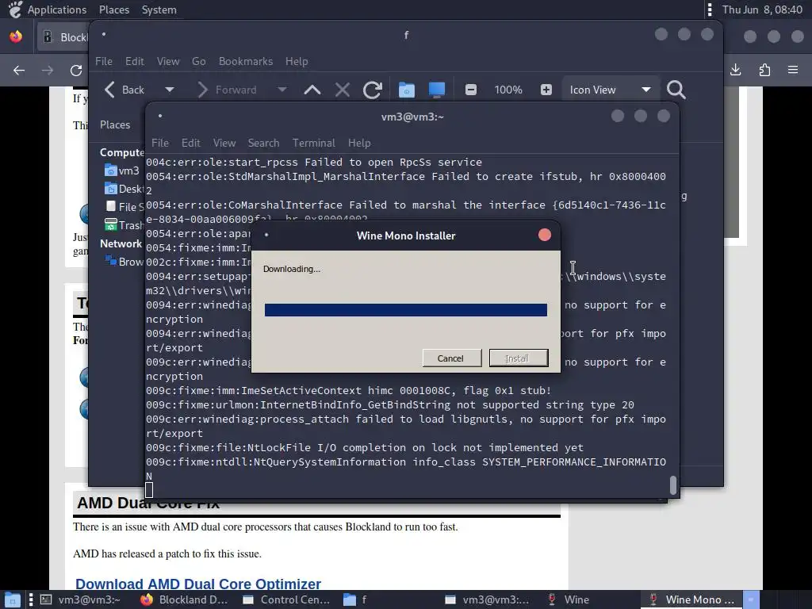This screenshot has height=609, width=812.
Task: Open the file manager Go menu
Action: [199, 61]
